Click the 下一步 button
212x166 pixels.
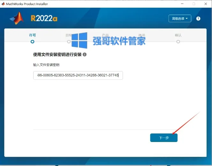[164, 138]
